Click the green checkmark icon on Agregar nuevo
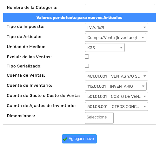This screenshot has width=160, height=146. pos(65,139)
